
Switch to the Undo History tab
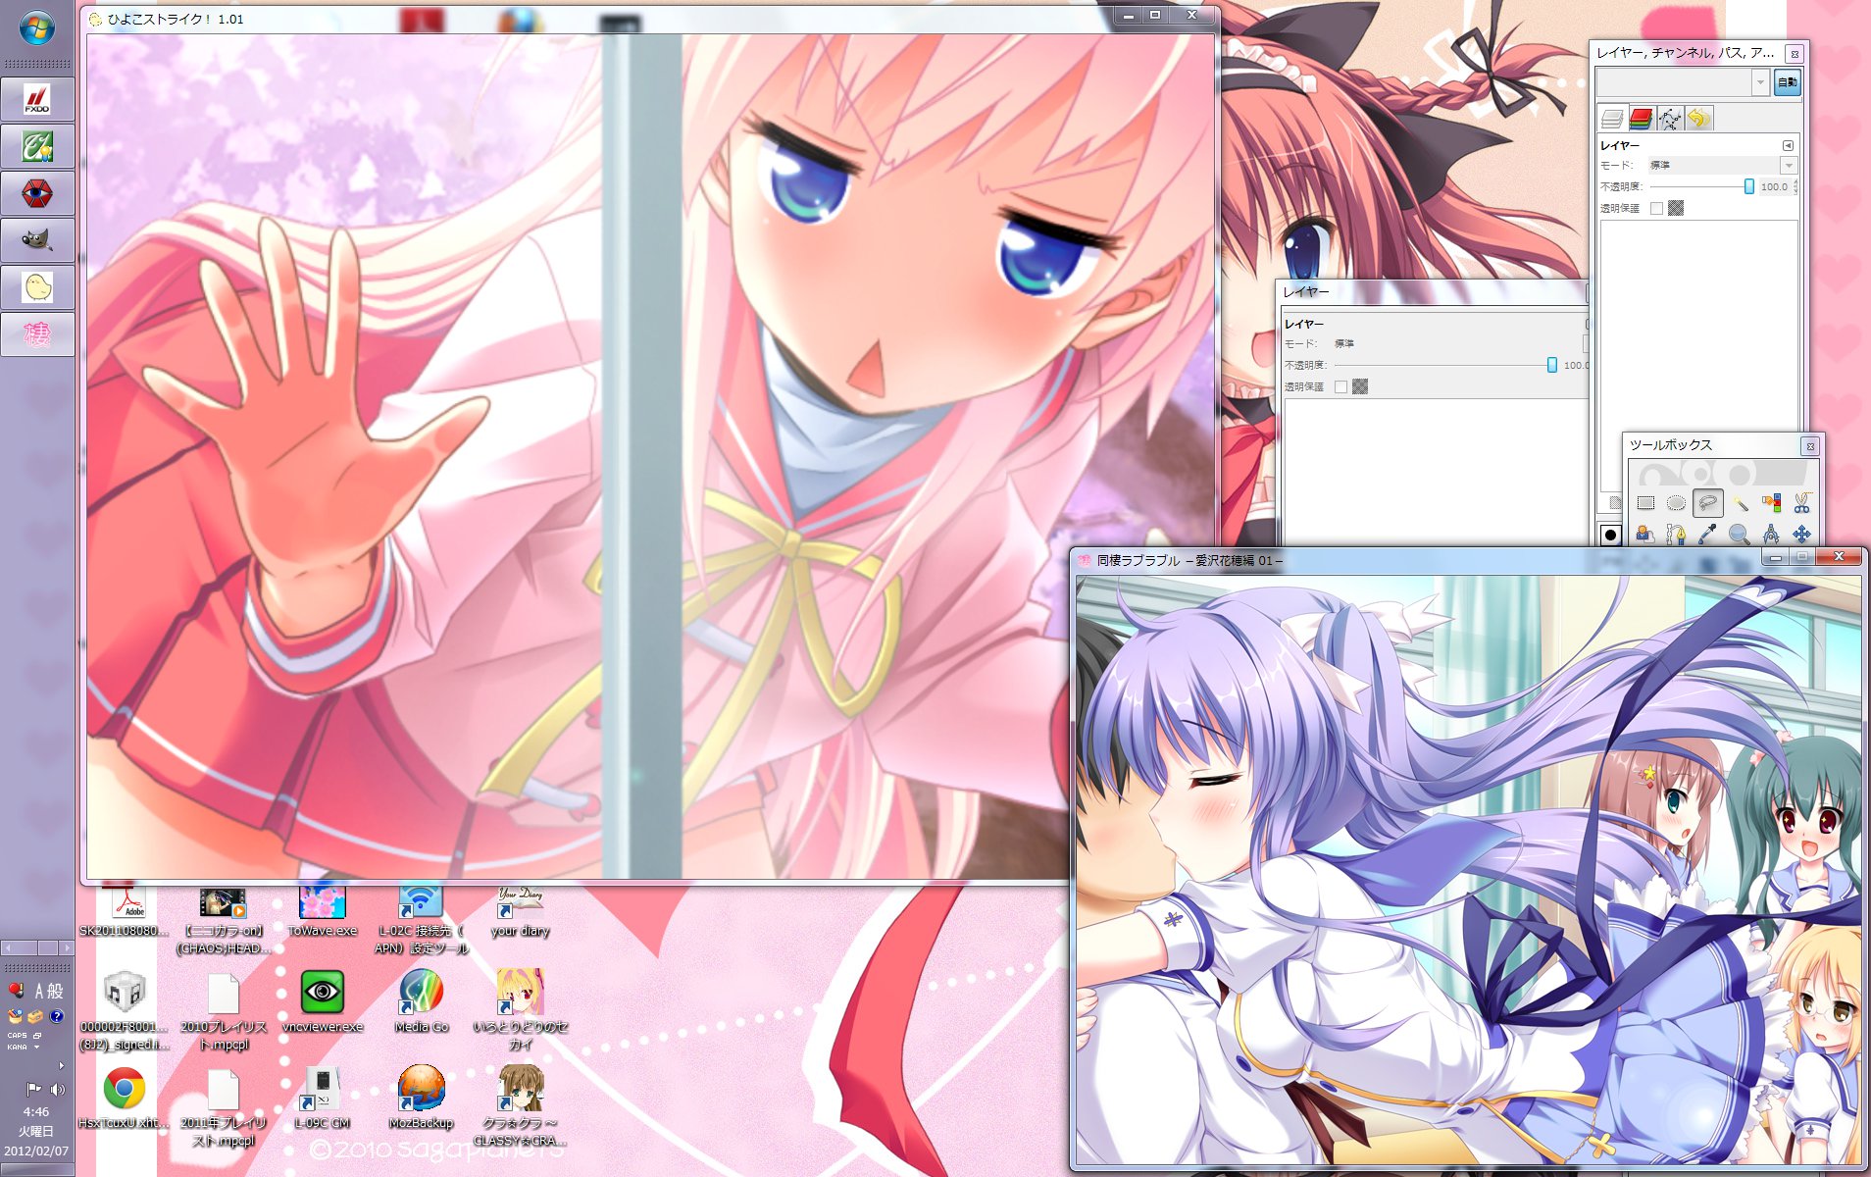click(x=1698, y=119)
